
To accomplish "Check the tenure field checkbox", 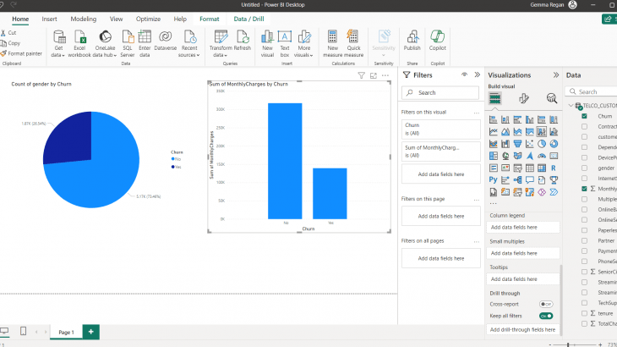I will 584,313.
